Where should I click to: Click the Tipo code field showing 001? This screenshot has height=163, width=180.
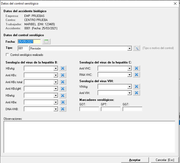coord(23,48)
